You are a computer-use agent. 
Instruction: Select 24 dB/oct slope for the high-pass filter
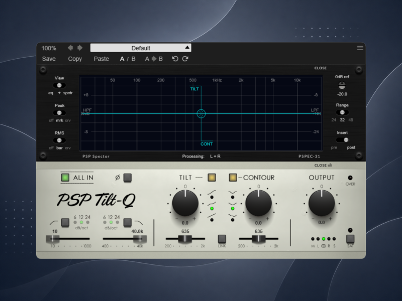pos(87,222)
